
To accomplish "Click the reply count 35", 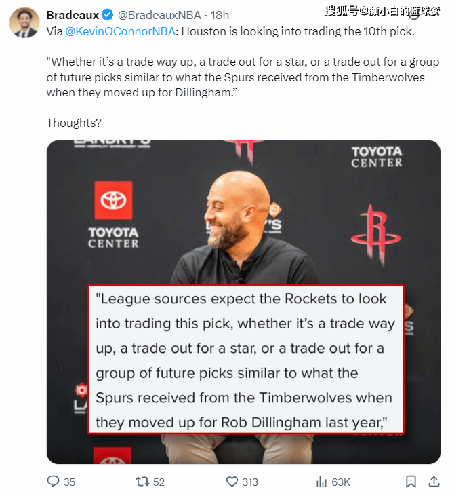I will [x=70, y=482].
